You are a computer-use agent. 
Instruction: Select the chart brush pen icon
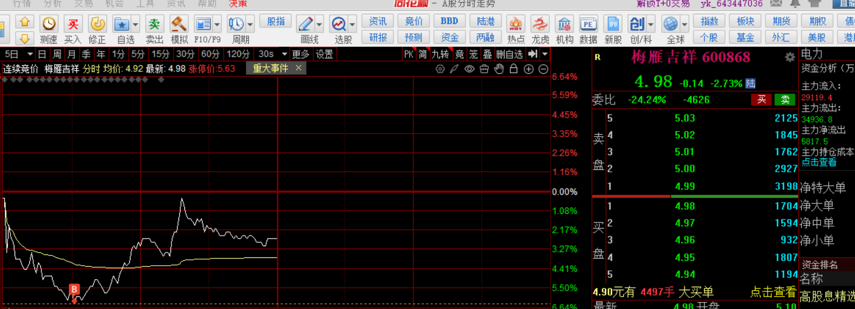(454, 69)
